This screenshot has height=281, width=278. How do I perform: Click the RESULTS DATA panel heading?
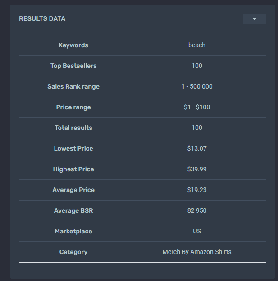click(x=42, y=18)
